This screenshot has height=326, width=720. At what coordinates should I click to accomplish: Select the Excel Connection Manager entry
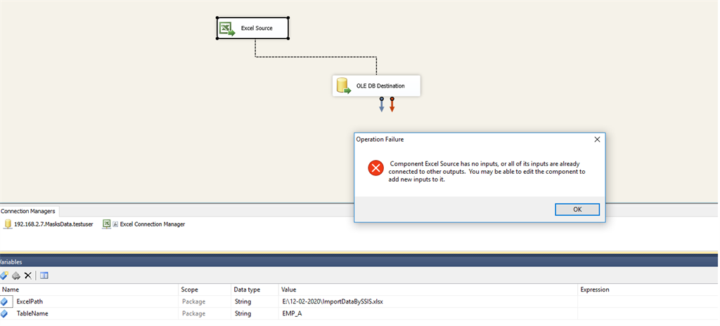click(x=143, y=224)
